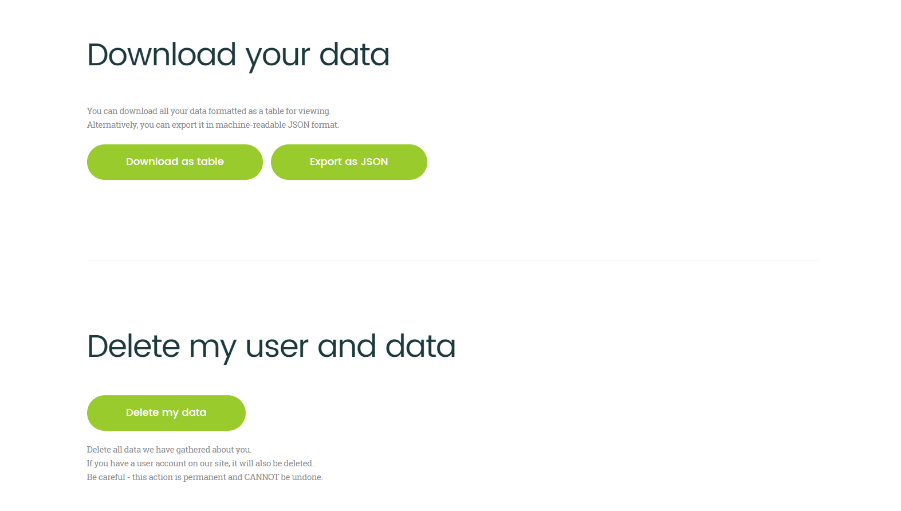Click "user account" in the deletion description
The image size is (901, 511).
pyautogui.click(x=161, y=463)
